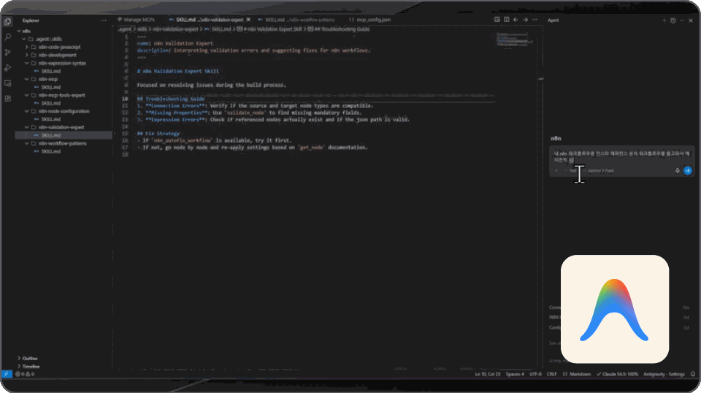
Task: Open the Remote Explorer view icon
Action: tap(7, 83)
